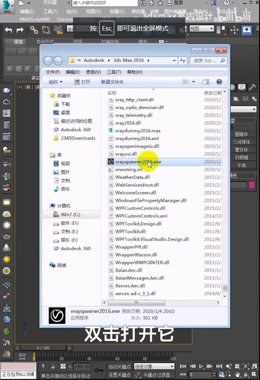The width and height of the screenshot is (260, 380).
Task: Open the 组织 dropdown in explorer toolbar
Action: [x=56, y=82]
